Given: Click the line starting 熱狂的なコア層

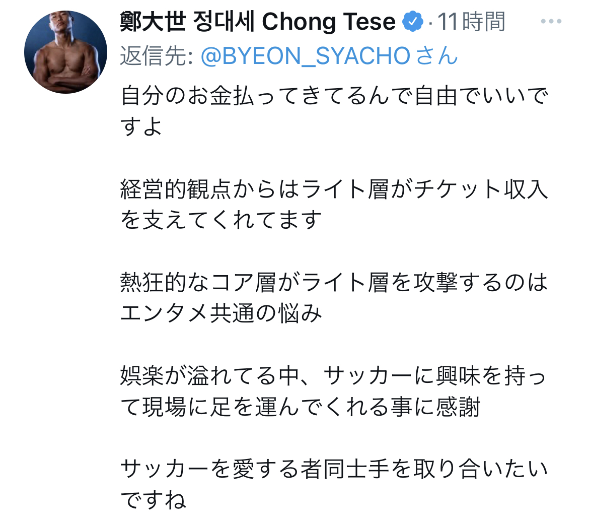Looking at the screenshot, I should tap(334, 283).
